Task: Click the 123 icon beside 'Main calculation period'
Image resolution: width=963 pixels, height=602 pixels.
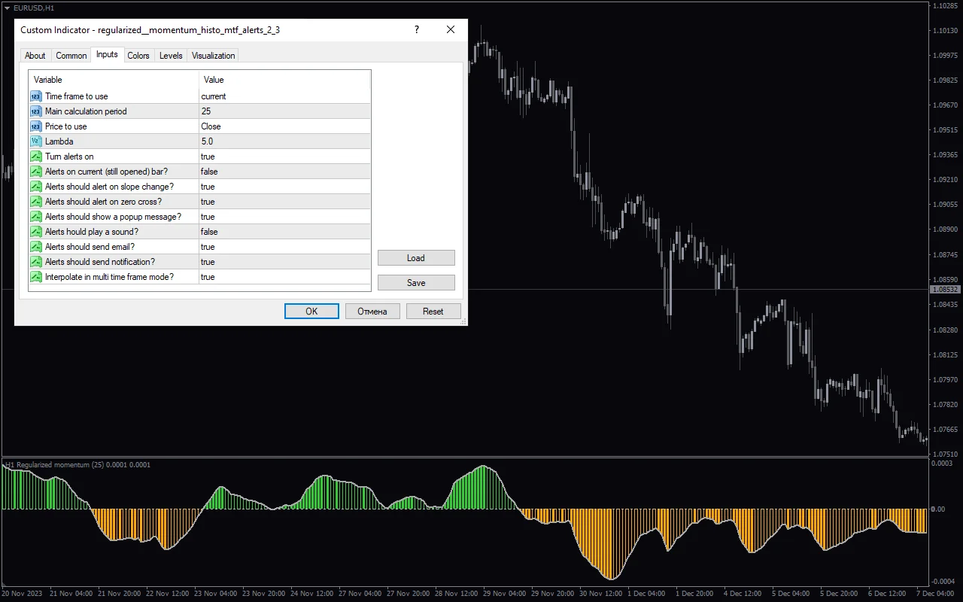Action: [x=35, y=111]
